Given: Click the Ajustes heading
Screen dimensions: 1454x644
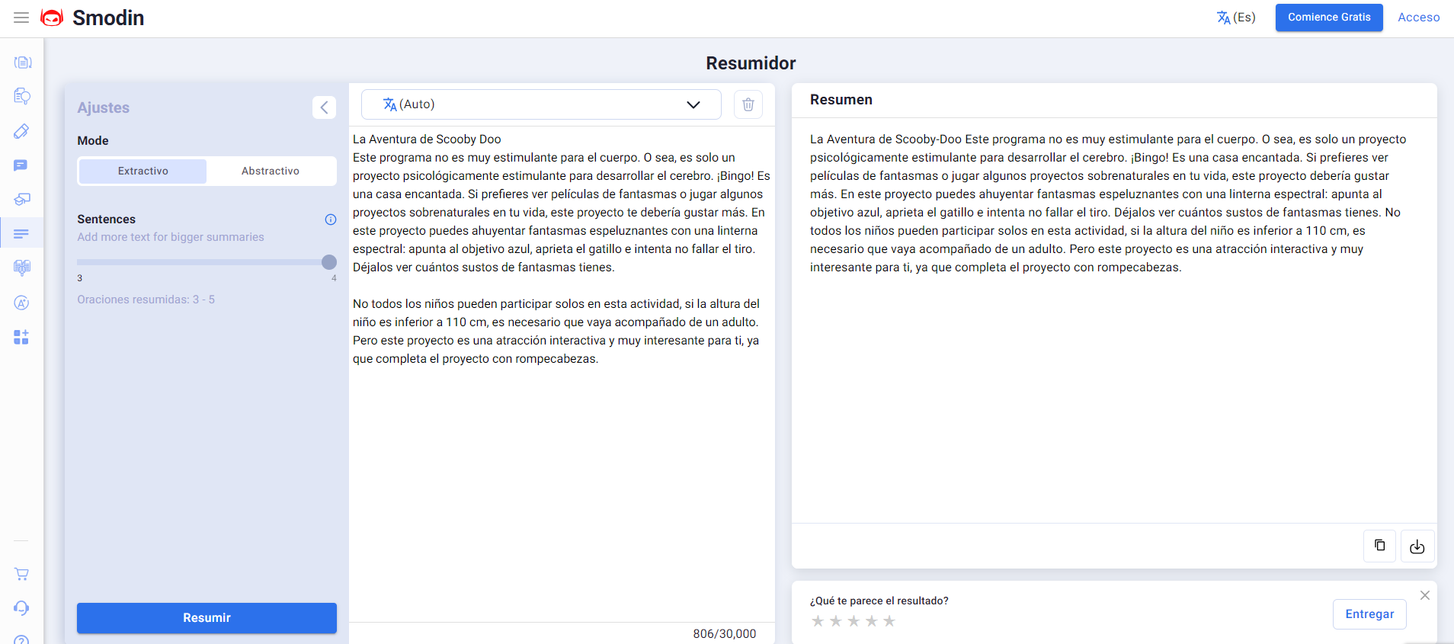Looking at the screenshot, I should (104, 108).
